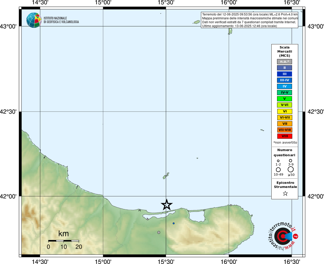Click the blue intensity dot on the map
The image size is (324, 264).
[174, 223]
